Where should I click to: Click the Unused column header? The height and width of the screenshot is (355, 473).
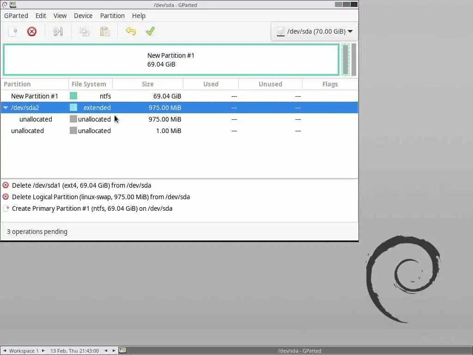click(x=270, y=84)
